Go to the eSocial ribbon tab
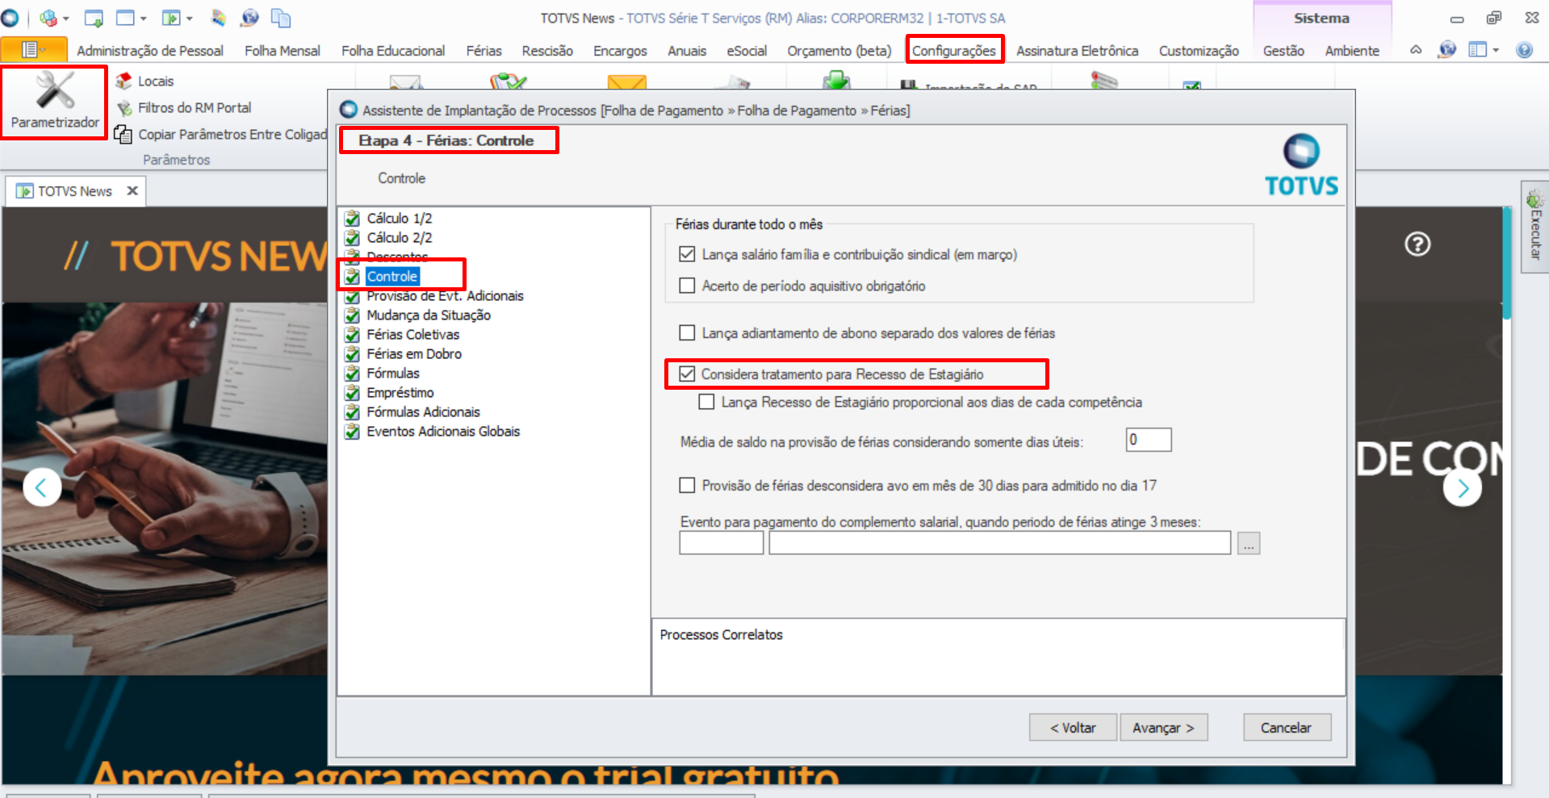The image size is (1549, 798). (x=747, y=51)
